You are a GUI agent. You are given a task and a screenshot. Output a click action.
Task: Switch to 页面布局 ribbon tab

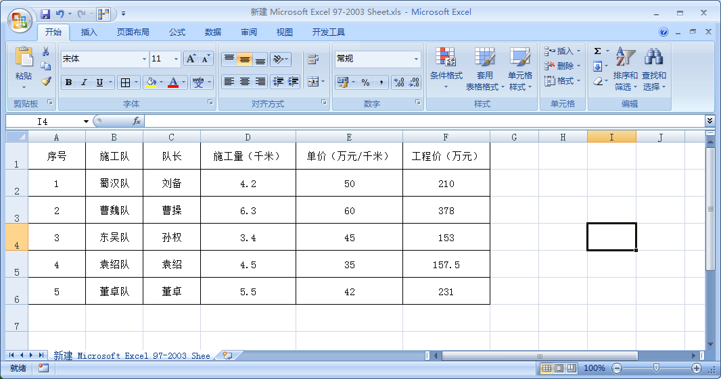[x=133, y=32]
